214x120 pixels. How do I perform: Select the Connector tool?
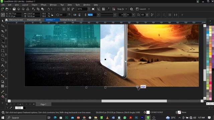2,76
